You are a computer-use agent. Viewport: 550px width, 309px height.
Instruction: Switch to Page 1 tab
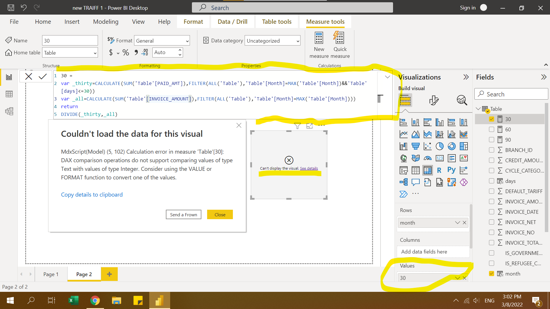coord(51,274)
